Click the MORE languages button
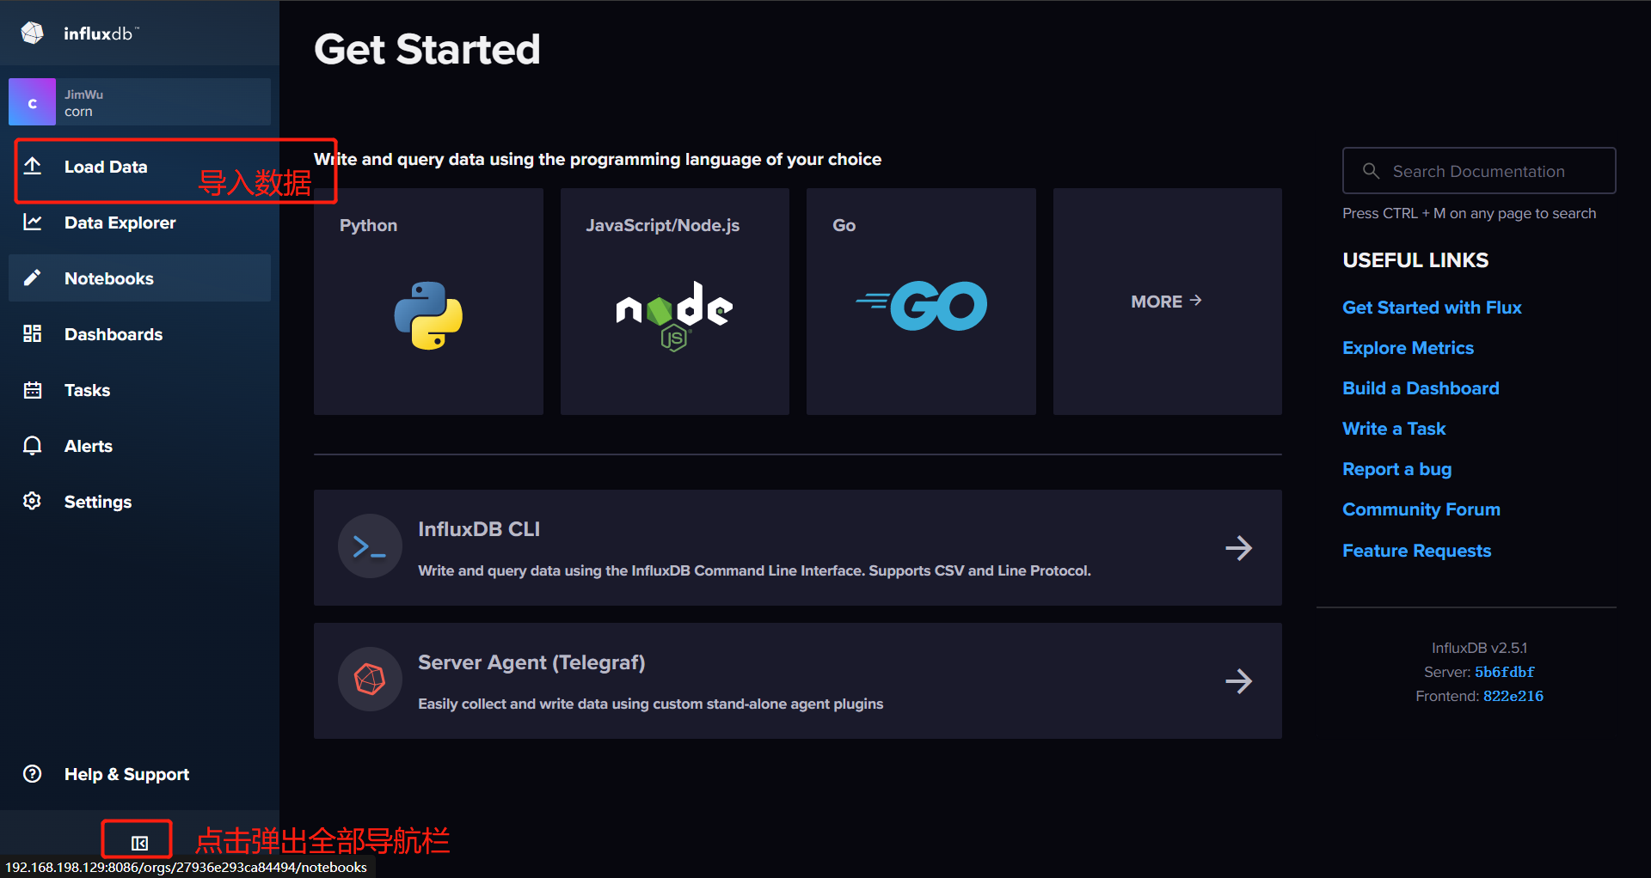The width and height of the screenshot is (1651, 878). coord(1166,302)
